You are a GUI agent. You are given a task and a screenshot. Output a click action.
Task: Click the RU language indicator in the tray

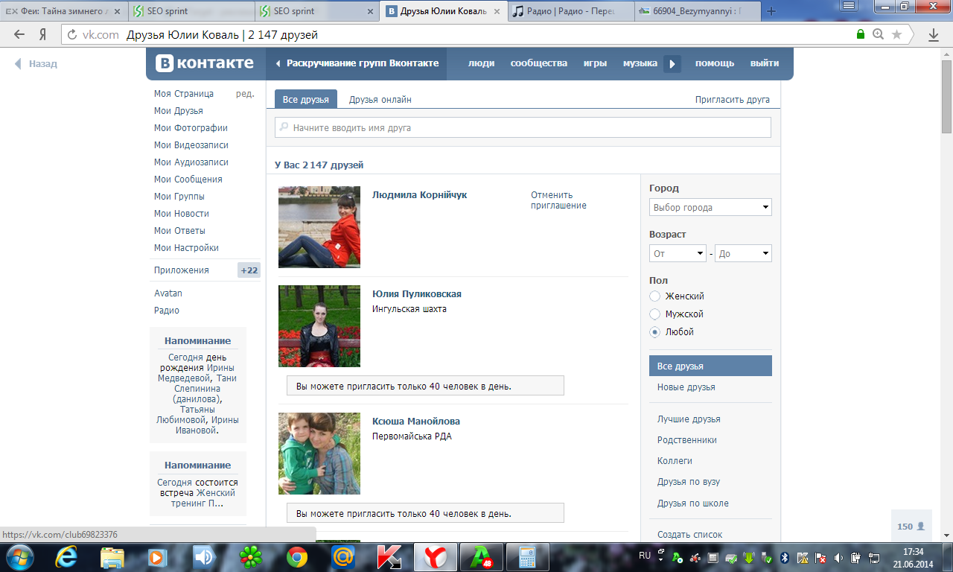coord(645,556)
